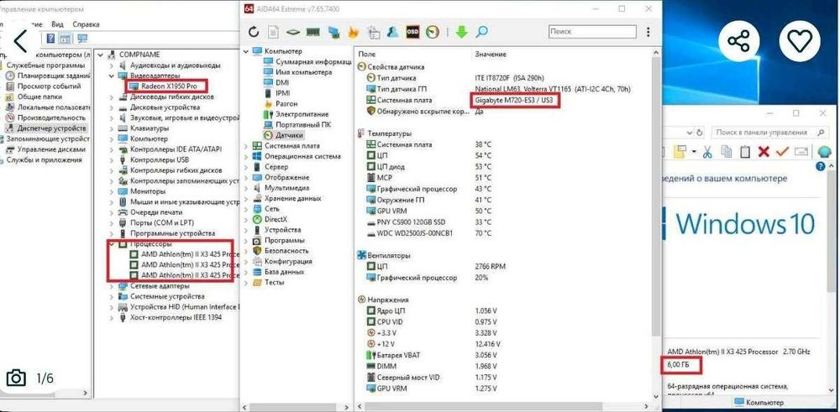
Task: Collapse the COMPNAME device tree root
Action: (x=102, y=55)
